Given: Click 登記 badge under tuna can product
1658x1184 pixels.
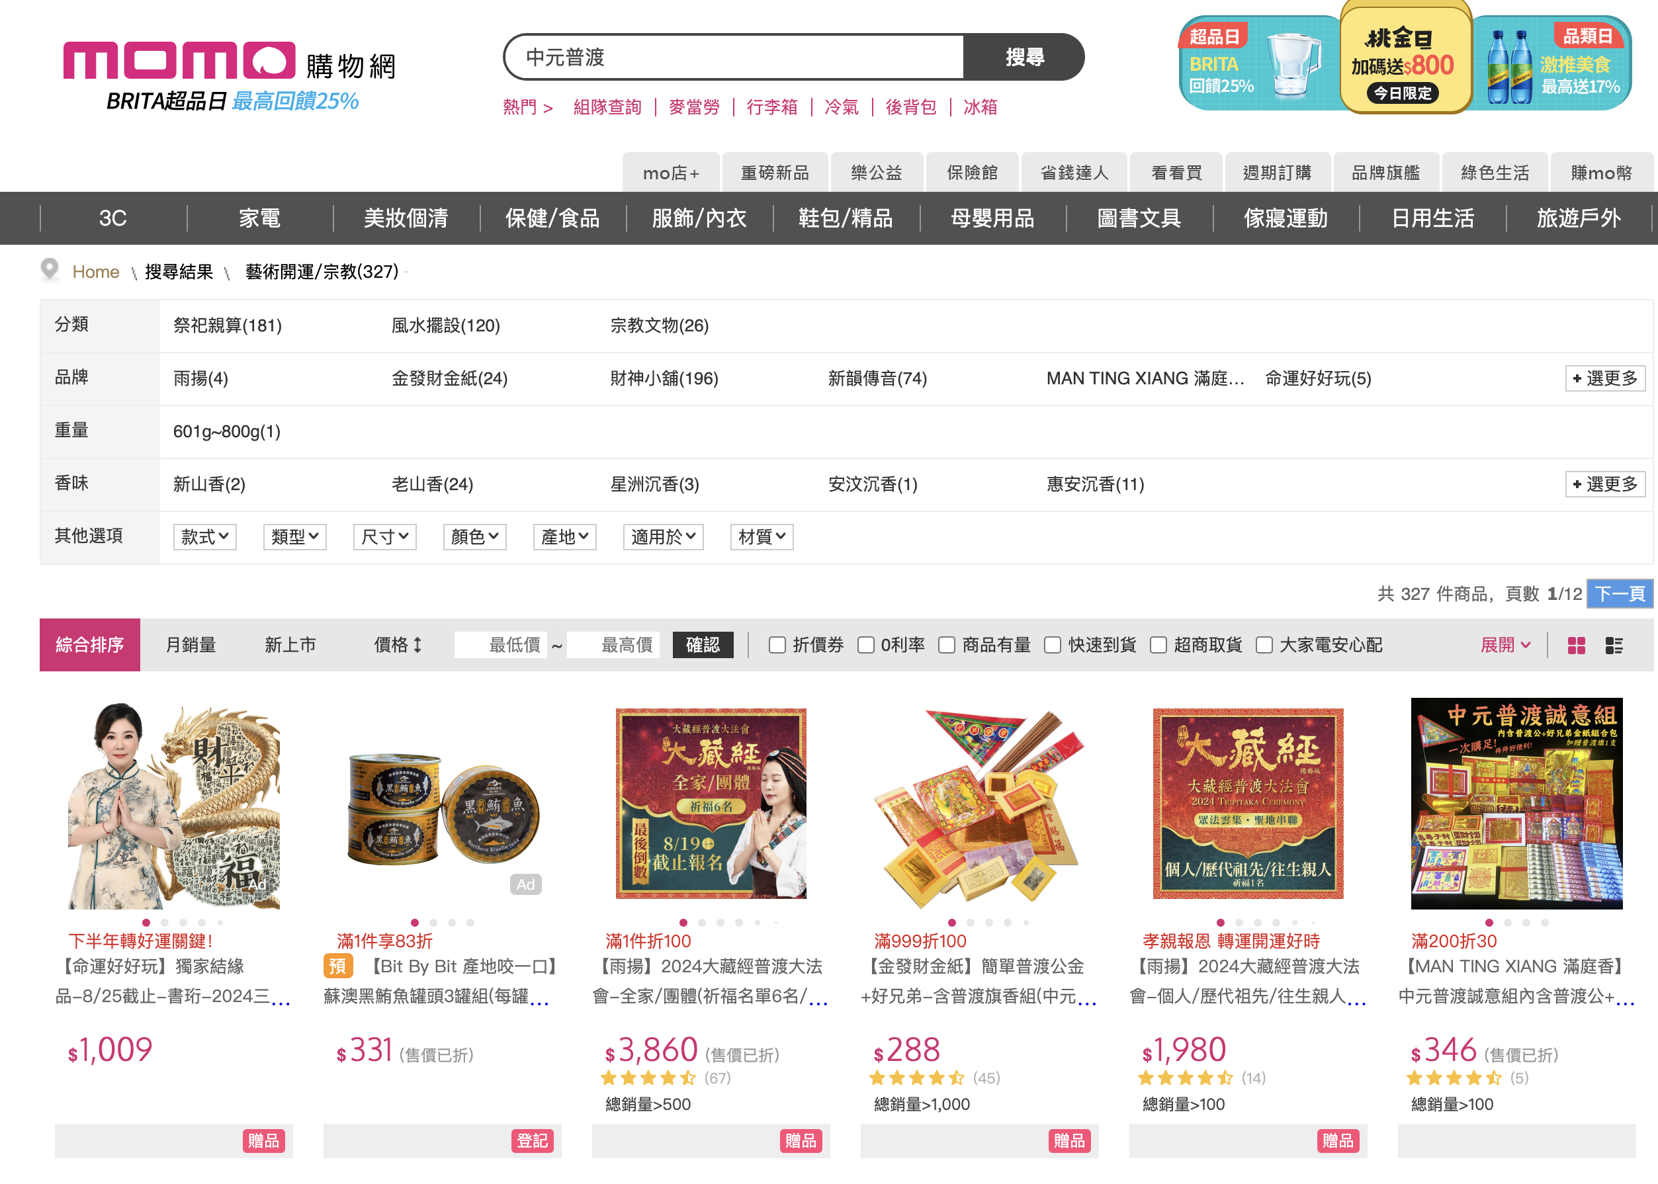Looking at the screenshot, I should pyautogui.click(x=532, y=1140).
